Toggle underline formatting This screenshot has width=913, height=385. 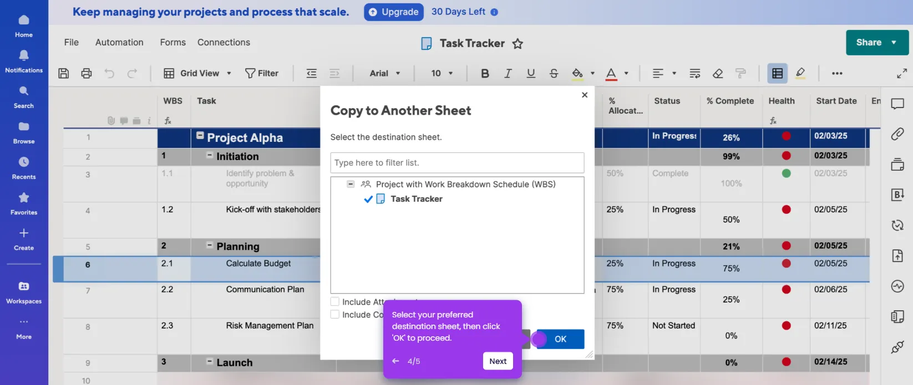[x=531, y=73]
